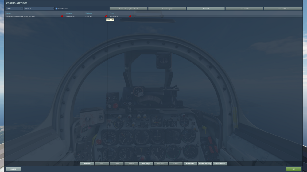Select the LShift + F1 keyboard binding cell
This screenshot has width=307, height=172.
tap(95, 16)
